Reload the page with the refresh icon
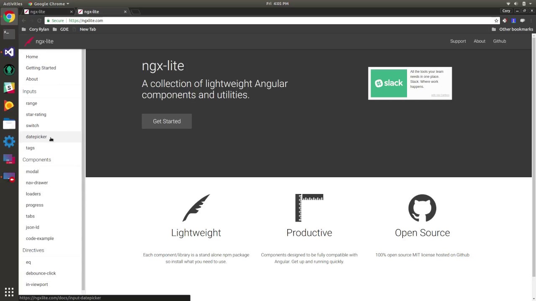536x301 pixels. (x=39, y=20)
